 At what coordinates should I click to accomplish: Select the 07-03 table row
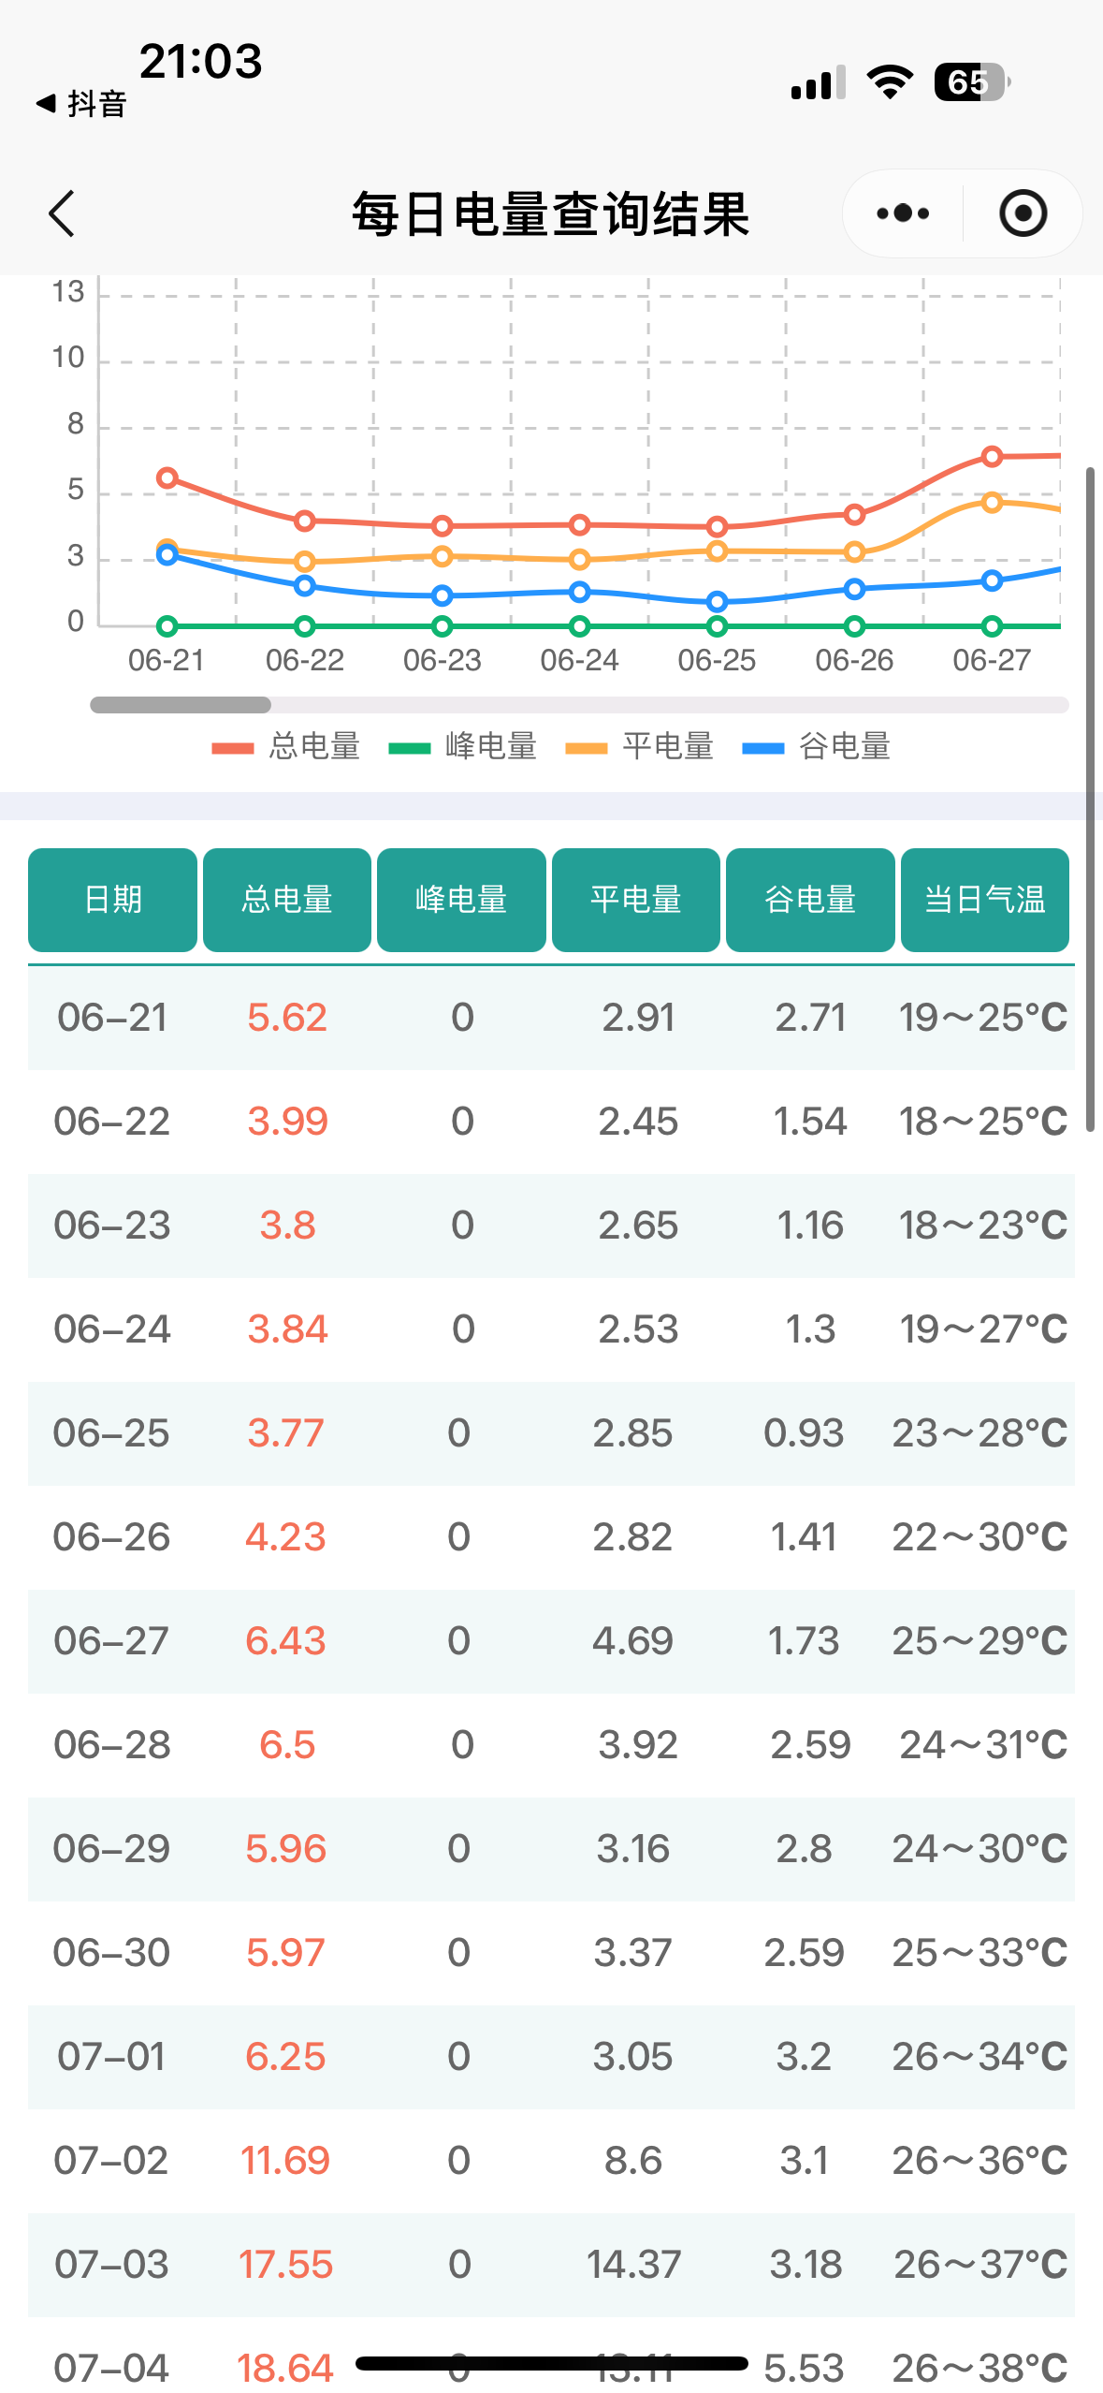point(551,2264)
